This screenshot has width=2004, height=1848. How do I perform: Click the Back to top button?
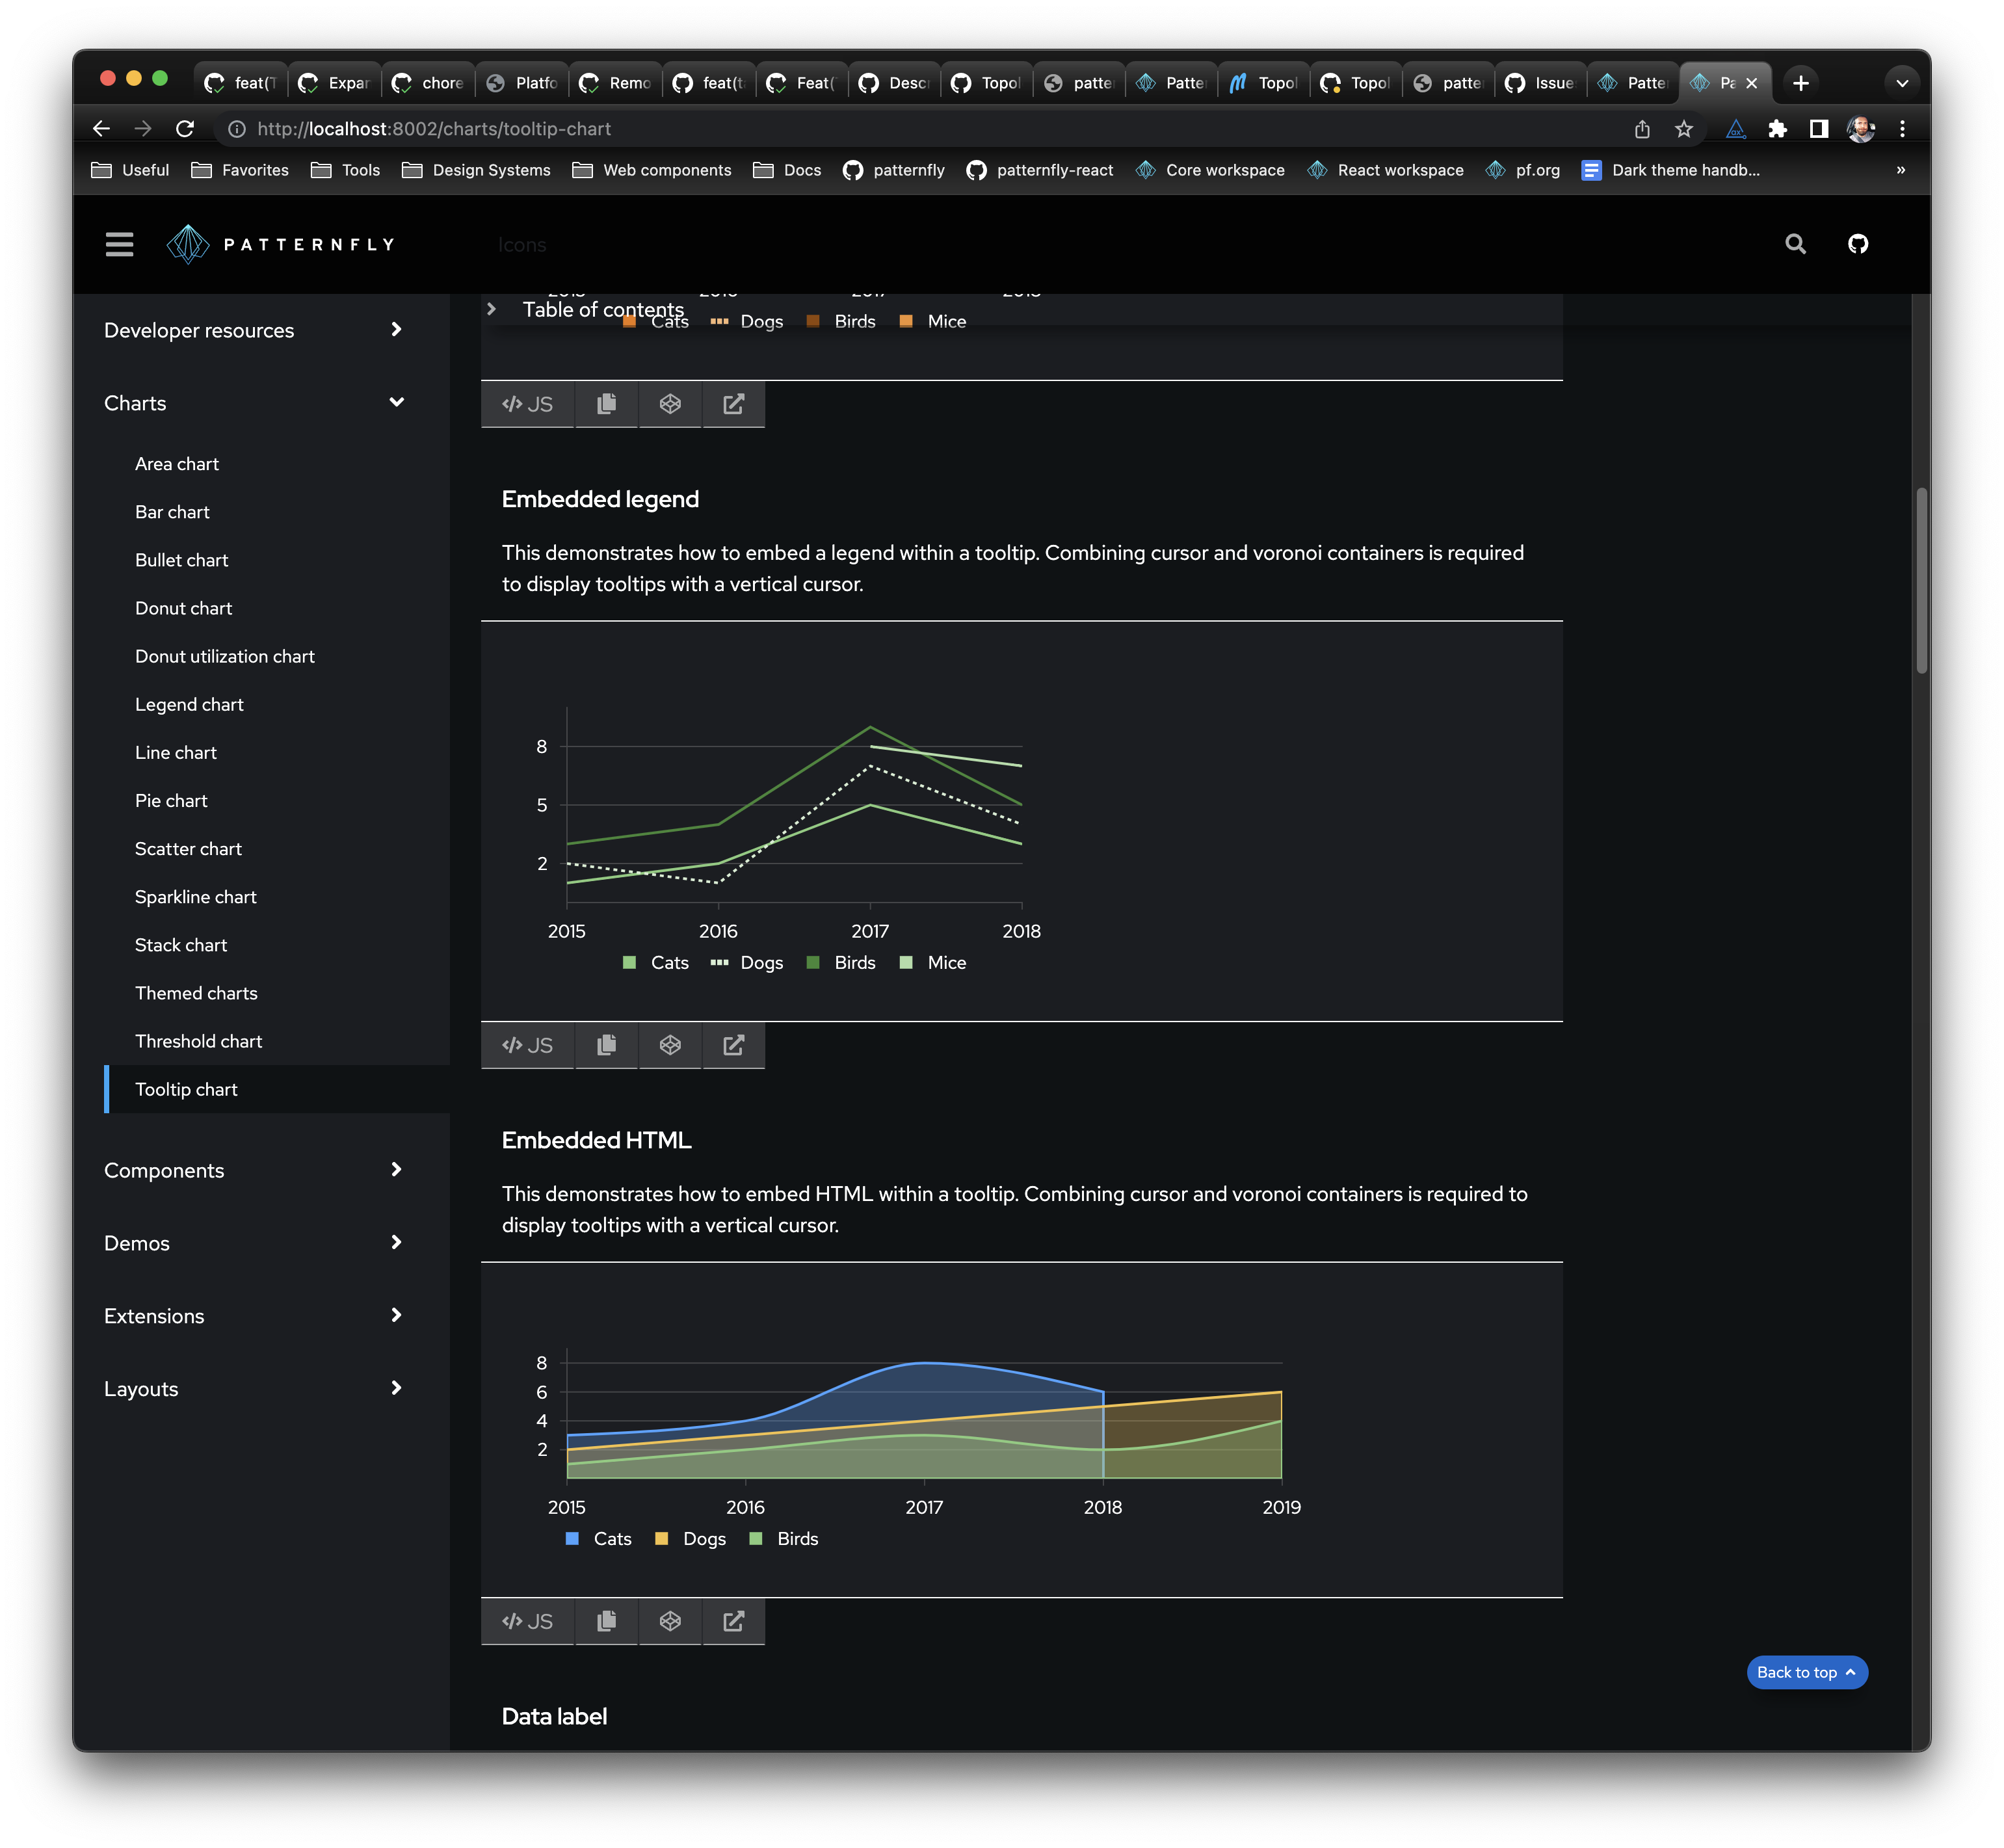tap(1806, 1672)
